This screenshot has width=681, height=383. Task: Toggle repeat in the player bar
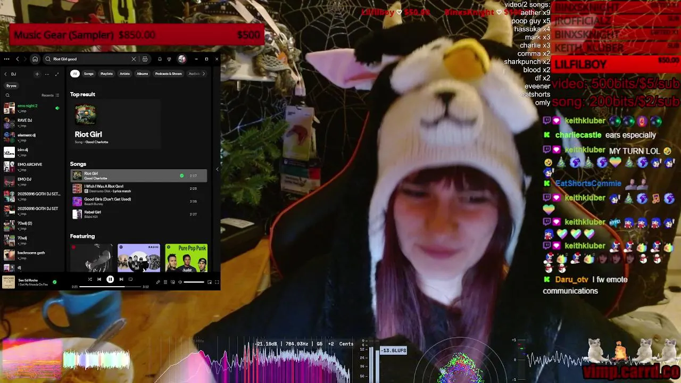(130, 279)
